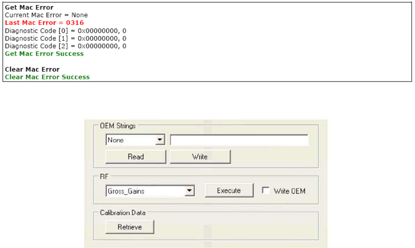
Task: Select the 'Current Mac Error = None' line
Action: click(x=46, y=15)
